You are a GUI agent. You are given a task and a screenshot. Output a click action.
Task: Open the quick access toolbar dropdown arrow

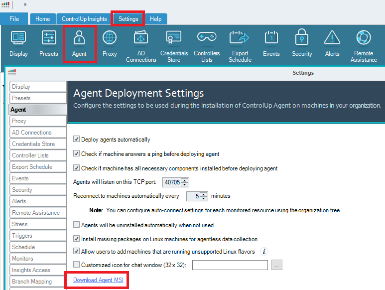[25, 4]
